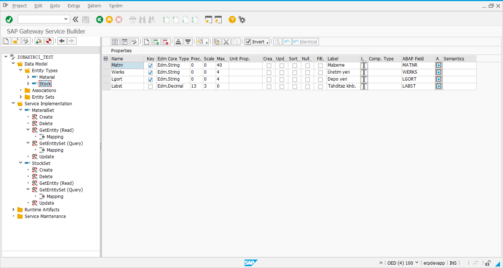The height and width of the screenshot is (268, 503).
Task: Expand the Material entity type
Action: coord(28,77)
